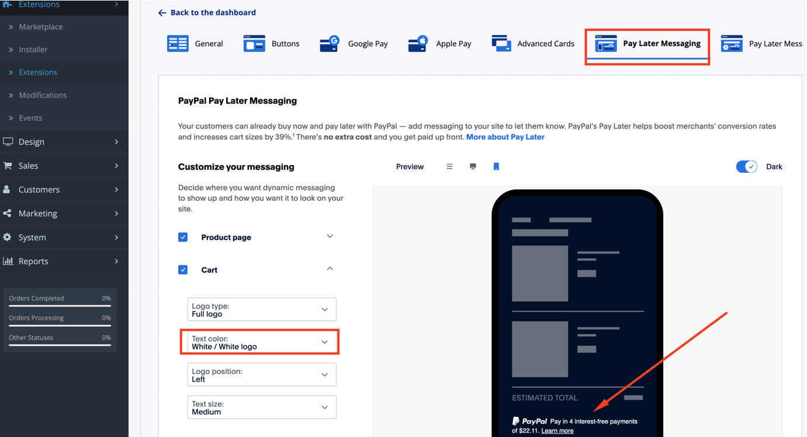Click the Customize your messaging heading
Image resolution: width=807 pixels, height=437 pixels.
tap(236, 167)
